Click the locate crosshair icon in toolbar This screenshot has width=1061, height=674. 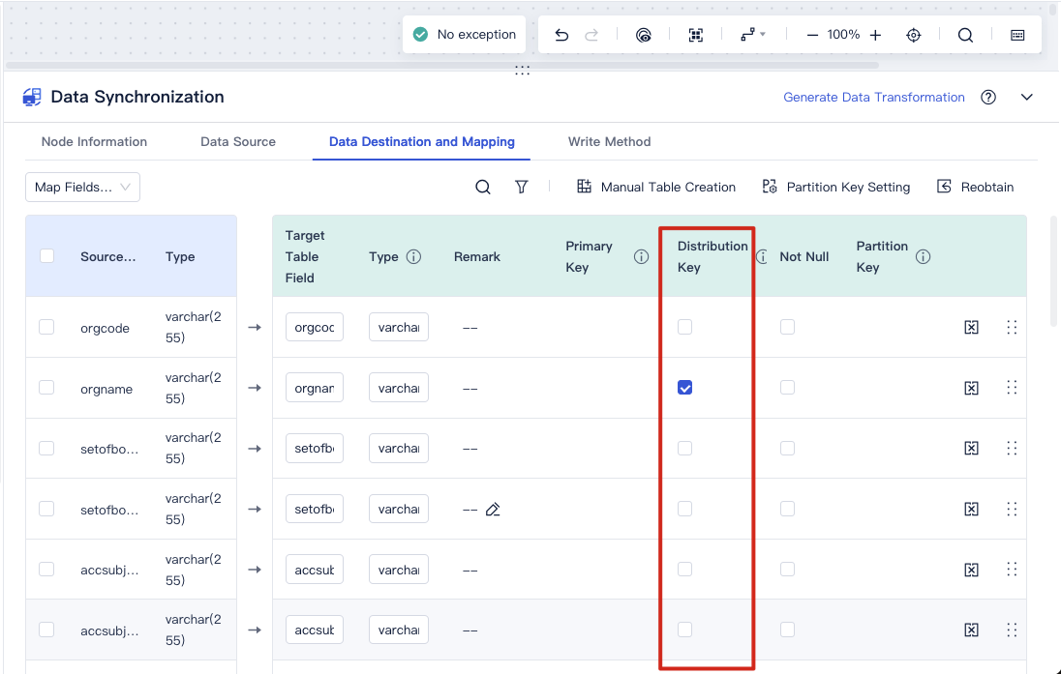(914, 35)
